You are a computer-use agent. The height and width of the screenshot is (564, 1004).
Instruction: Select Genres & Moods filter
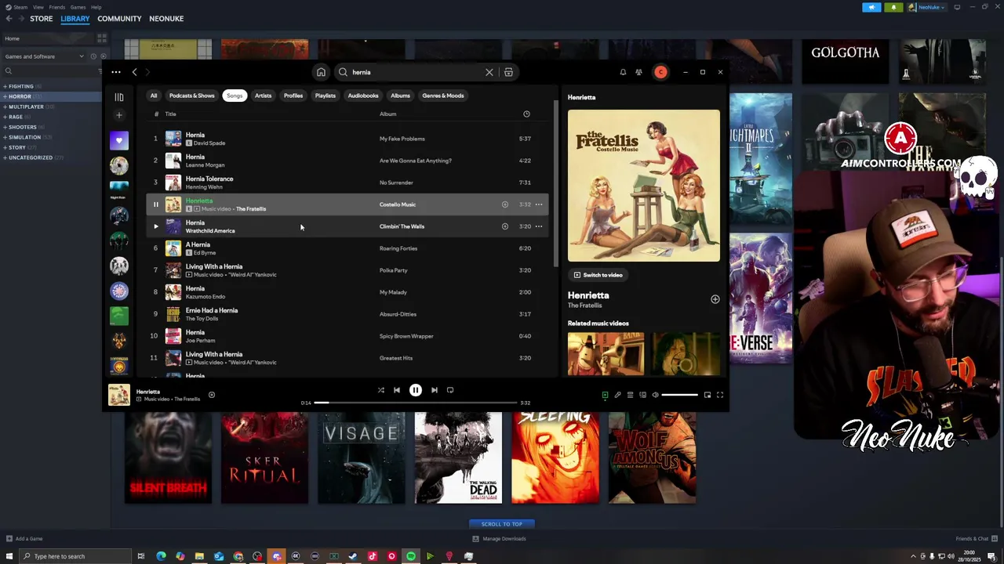[443, 96]
